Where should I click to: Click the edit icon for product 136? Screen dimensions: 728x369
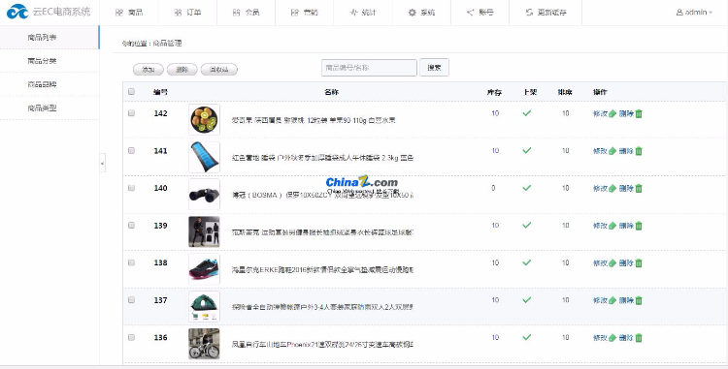[x=612, y=338]
